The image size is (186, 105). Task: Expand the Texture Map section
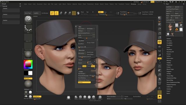(170, 76)
